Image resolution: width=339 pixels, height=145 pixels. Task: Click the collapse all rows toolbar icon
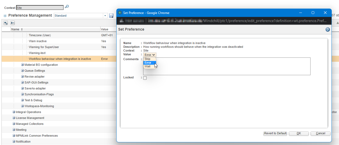click(x=12, y=23)
